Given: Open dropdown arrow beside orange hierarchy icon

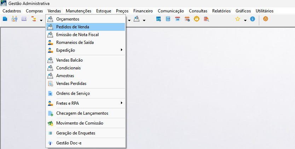Looking at the screenshot, I should [41, 20].
